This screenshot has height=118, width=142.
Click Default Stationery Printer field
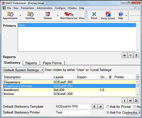[73, 112]
